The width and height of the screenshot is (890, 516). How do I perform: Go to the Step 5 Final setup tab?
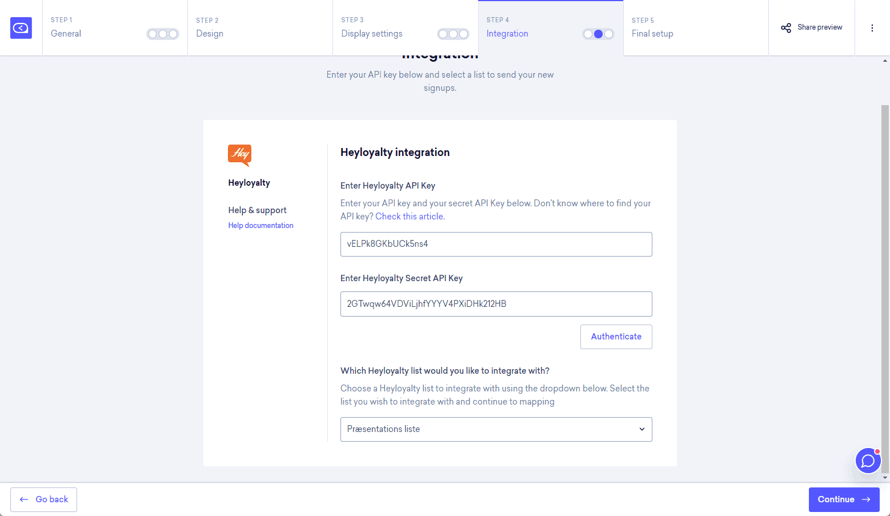[x=695, y=28]
